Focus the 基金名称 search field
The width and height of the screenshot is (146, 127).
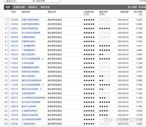[x=47, y=1]
